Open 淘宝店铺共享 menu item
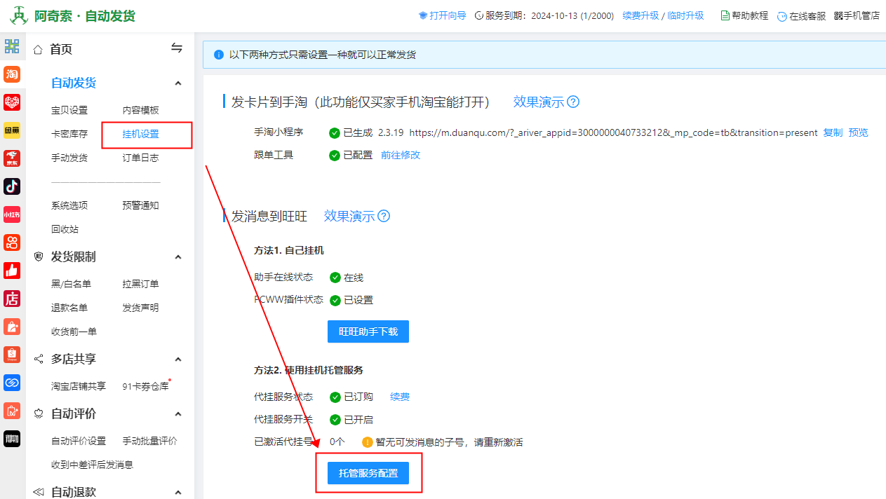The width and height of the screenshot is (886, 499). pos(79,386)
